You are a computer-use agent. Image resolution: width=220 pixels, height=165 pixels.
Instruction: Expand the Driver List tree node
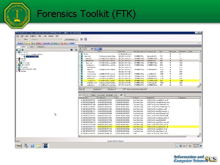[x=17, y=63]
